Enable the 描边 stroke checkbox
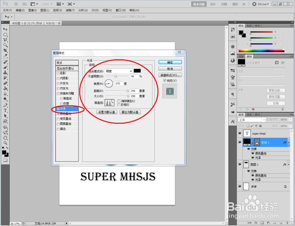Image resolution: width=295 pixels, height=226 pixels. [58, 129]
